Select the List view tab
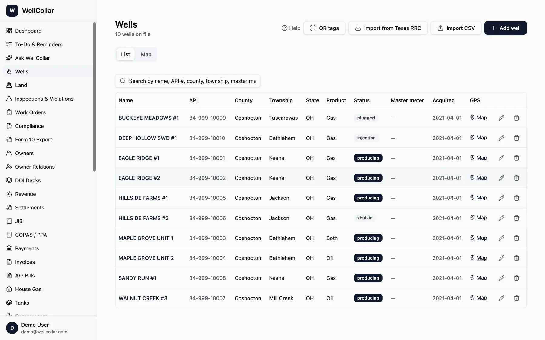Screen dimensions: 545x340 125,54
